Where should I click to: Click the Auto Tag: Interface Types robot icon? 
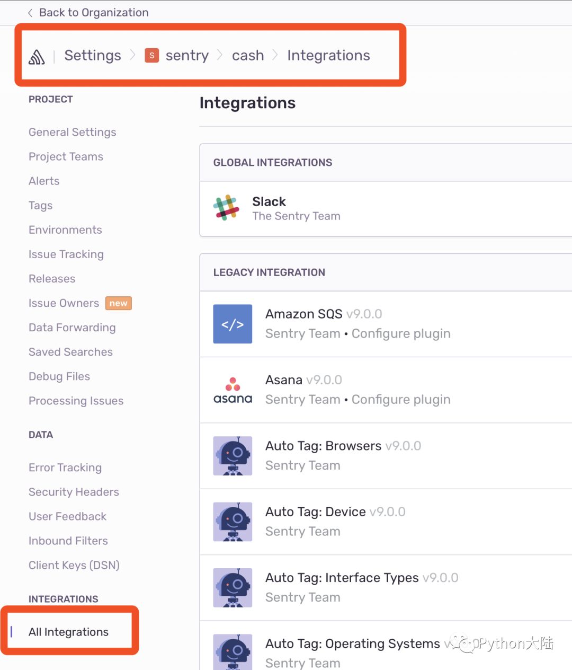pyautogui.click(x=233, y=588)
